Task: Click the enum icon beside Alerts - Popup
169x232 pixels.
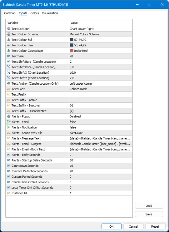Action: [x=9, y=116]
